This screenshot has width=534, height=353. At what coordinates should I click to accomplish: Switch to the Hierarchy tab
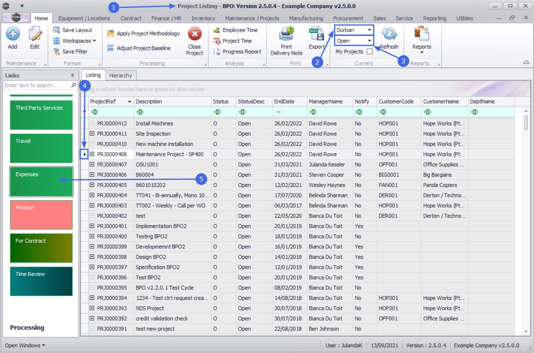120,75
